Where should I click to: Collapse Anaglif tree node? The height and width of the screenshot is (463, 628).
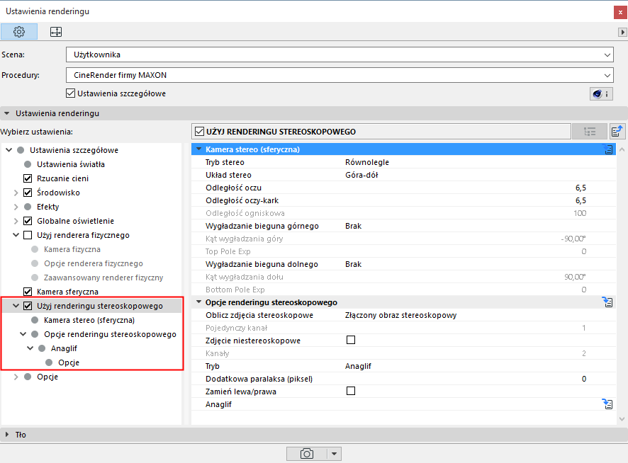click(x=30, y=348)
